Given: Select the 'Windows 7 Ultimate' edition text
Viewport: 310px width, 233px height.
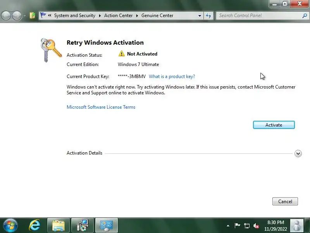Looking at the screenshot, I should [138, 64].
